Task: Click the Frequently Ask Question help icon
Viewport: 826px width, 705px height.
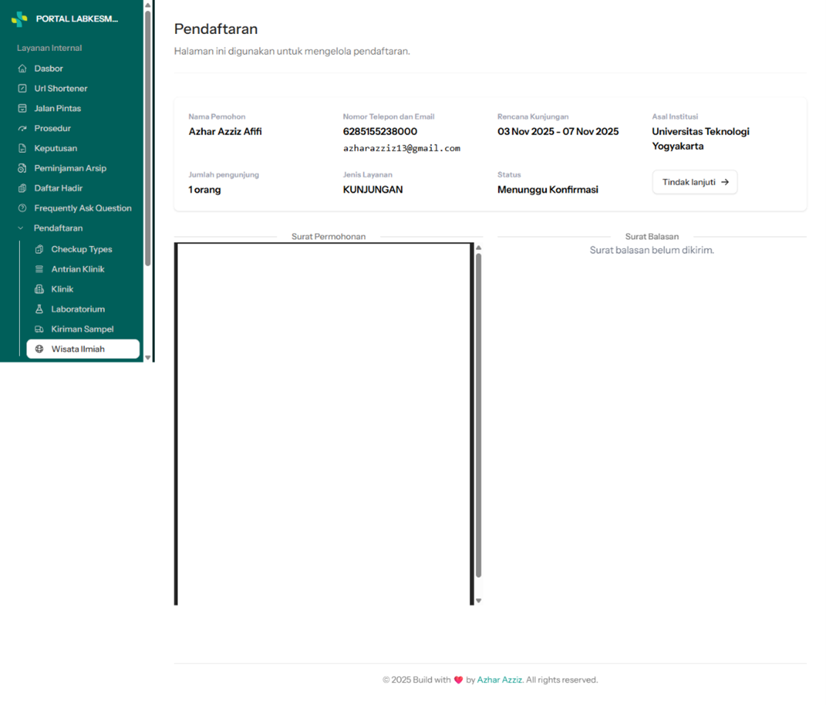Action: pyautogui.click(x=22, y=208)
